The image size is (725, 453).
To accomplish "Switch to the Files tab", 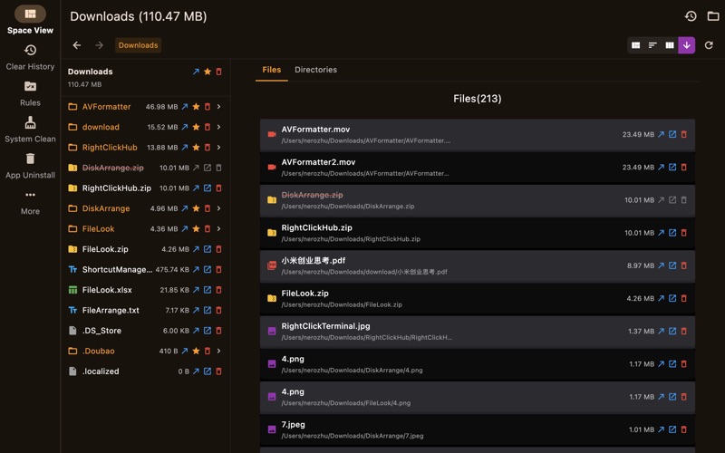I will point(271,70).
